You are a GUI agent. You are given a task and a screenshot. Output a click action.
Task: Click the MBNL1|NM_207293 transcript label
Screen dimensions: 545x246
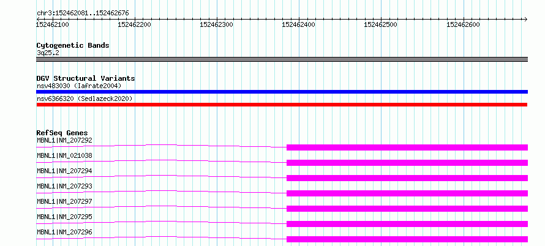[x=65, y=186]
